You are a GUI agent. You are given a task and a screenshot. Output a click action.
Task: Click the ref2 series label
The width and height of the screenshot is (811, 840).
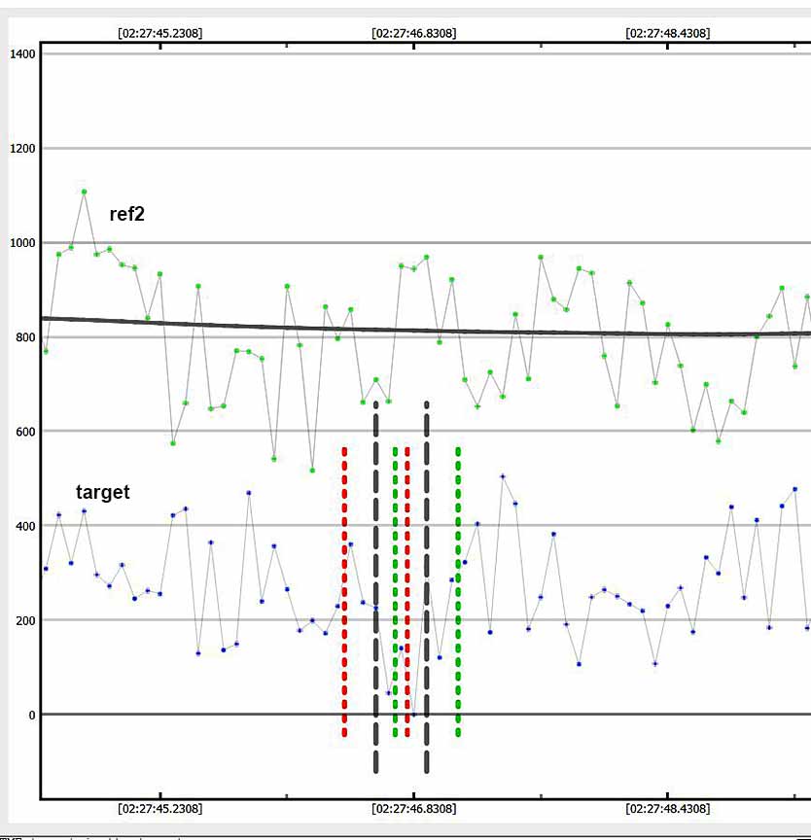126,215
